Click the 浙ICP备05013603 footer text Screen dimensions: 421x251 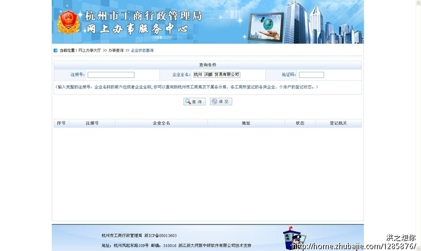(x=160, y=236)
